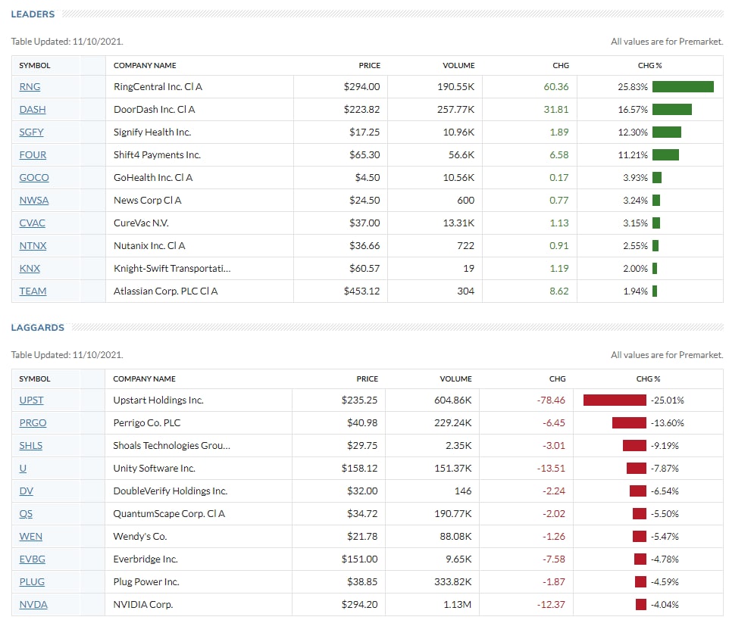Viewport: 729px width, 620px height.
Task: Select the Atlassian Corp. PLC Cl A name
Action: [165, 291]
